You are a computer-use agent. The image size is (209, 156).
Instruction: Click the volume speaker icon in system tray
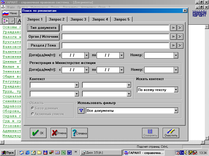pyautogui.click(x=186, y=153)
